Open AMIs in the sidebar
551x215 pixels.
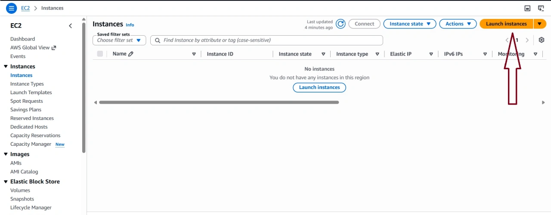(x=16, y=163)
